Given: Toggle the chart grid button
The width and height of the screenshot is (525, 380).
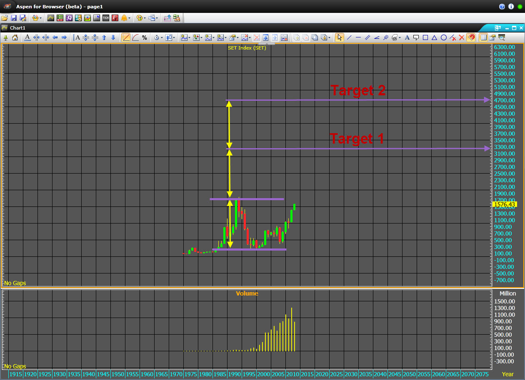Looking at the screenshot, I should coord(483,37).
